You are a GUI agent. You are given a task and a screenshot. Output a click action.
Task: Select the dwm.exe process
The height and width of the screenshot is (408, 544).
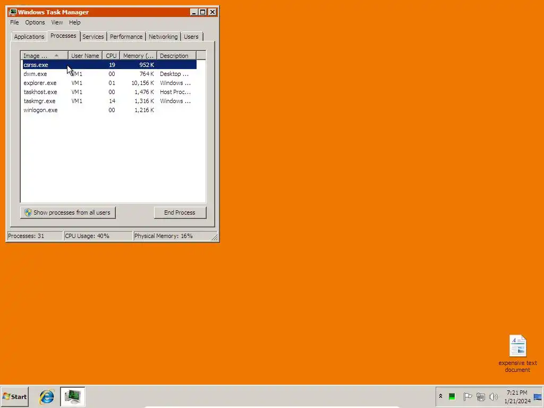109,74
